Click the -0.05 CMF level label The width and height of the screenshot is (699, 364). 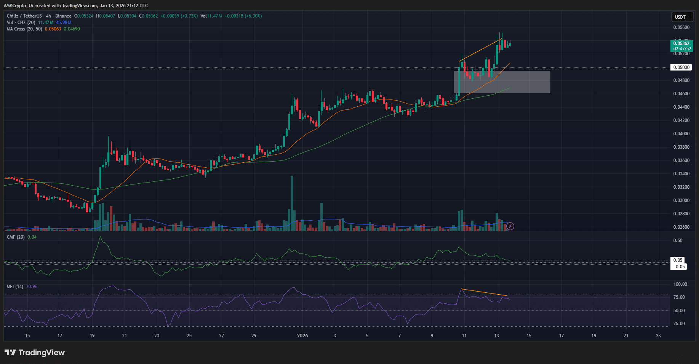(x=679, y=267)
